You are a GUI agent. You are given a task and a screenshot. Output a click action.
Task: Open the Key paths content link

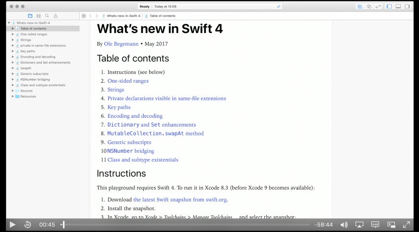pyautogui.click(x=119, y=107)
